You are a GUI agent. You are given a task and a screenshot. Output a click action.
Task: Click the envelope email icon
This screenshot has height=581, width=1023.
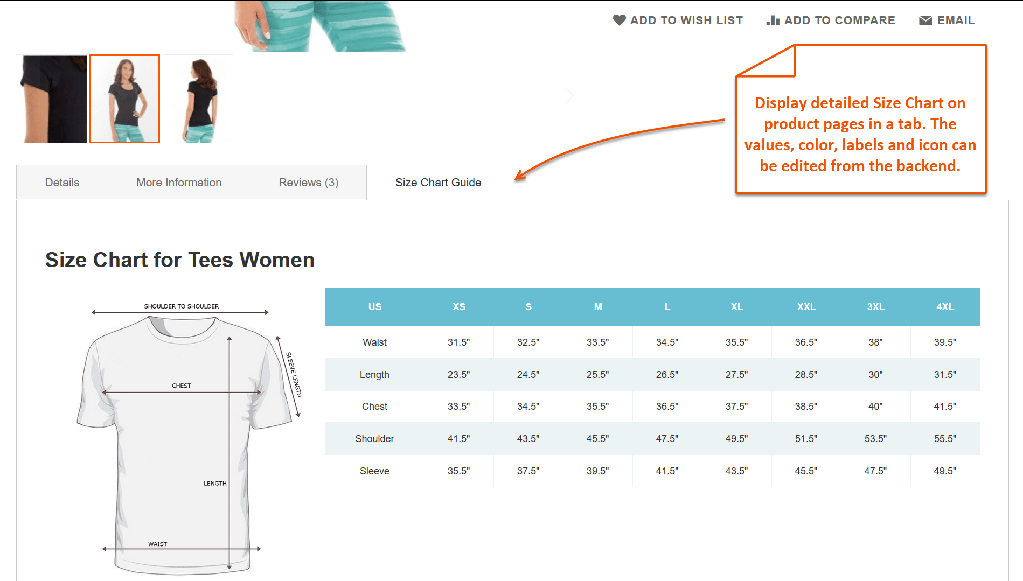925,20
